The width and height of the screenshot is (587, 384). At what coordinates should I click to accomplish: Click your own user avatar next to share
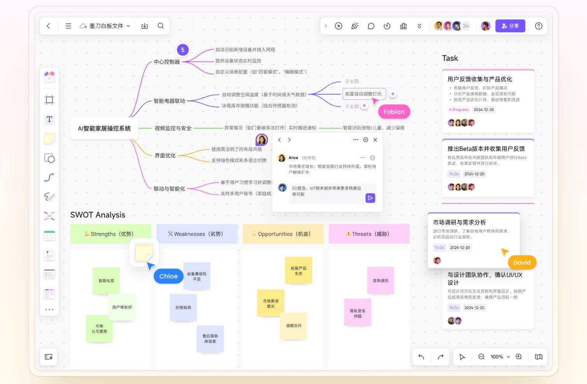coord(486,26)
